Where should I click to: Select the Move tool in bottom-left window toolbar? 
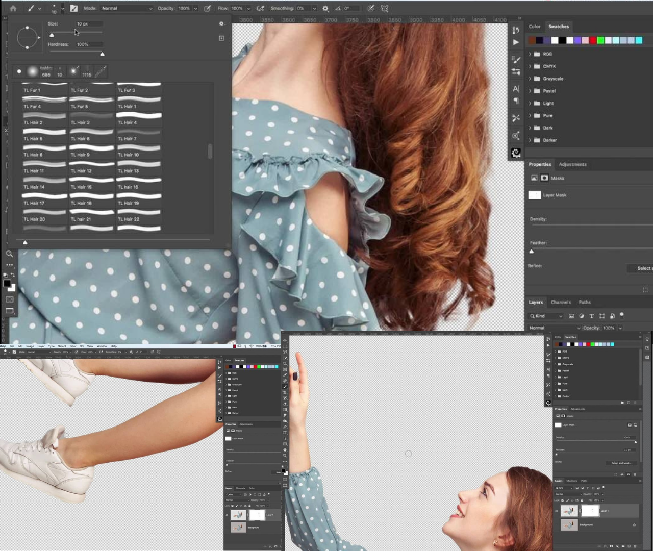tap(285, 341)
